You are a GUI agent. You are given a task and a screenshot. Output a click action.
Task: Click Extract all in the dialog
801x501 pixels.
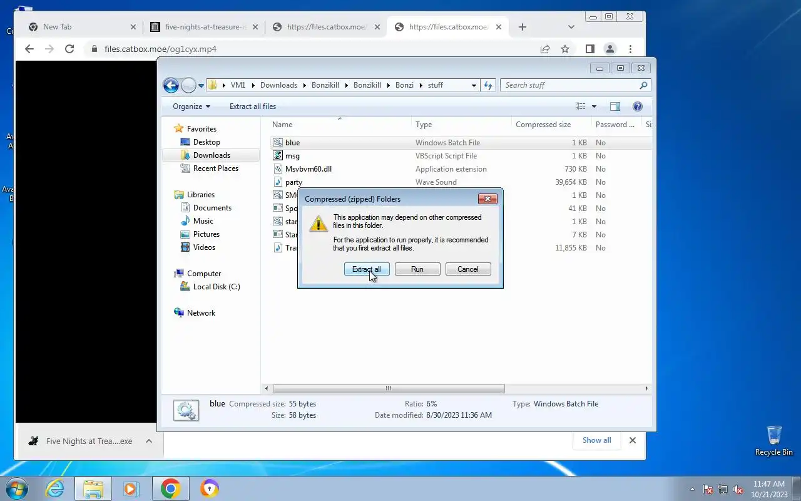(367, 269)
